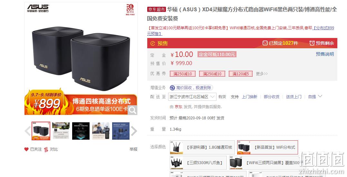This screenshot has width=347, height=177.
Task: Select the 【三频5300M/八爪鱼】 option
Action: [198, 163]
